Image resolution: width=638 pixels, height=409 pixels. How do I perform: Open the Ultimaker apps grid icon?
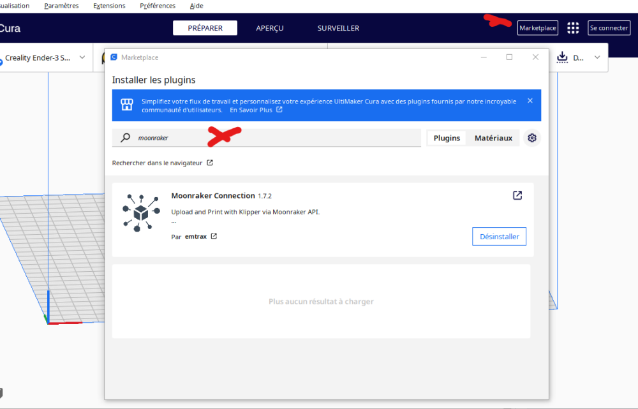point(573,28)
